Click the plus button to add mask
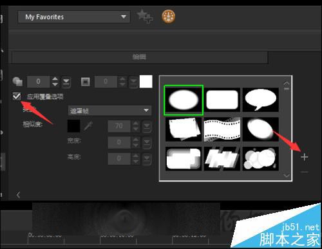 (305, 157)
